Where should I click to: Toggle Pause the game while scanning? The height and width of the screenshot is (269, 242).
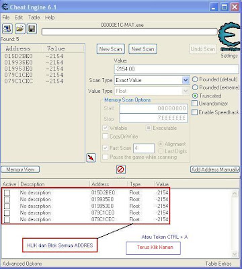(x=105, y=157)
